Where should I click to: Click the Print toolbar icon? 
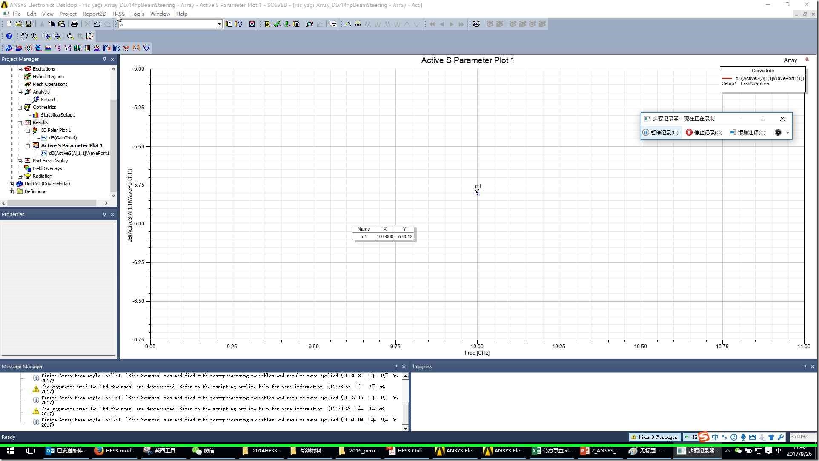(x=74, y=24)
